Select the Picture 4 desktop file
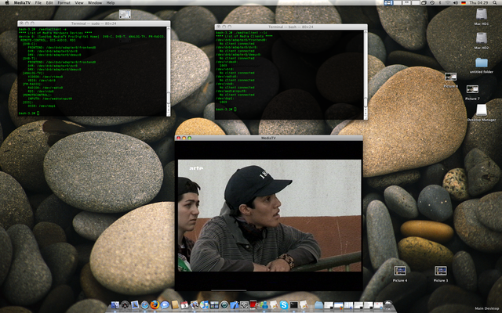This screenshot has width=502, height=313. [x=399, y=271]
